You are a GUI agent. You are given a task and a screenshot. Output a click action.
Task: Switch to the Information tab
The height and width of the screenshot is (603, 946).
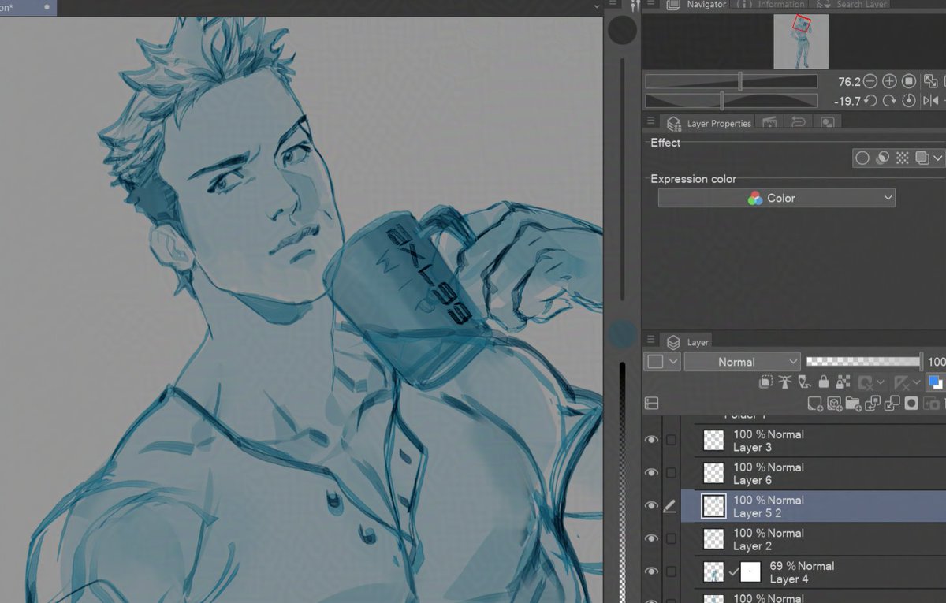772,5
